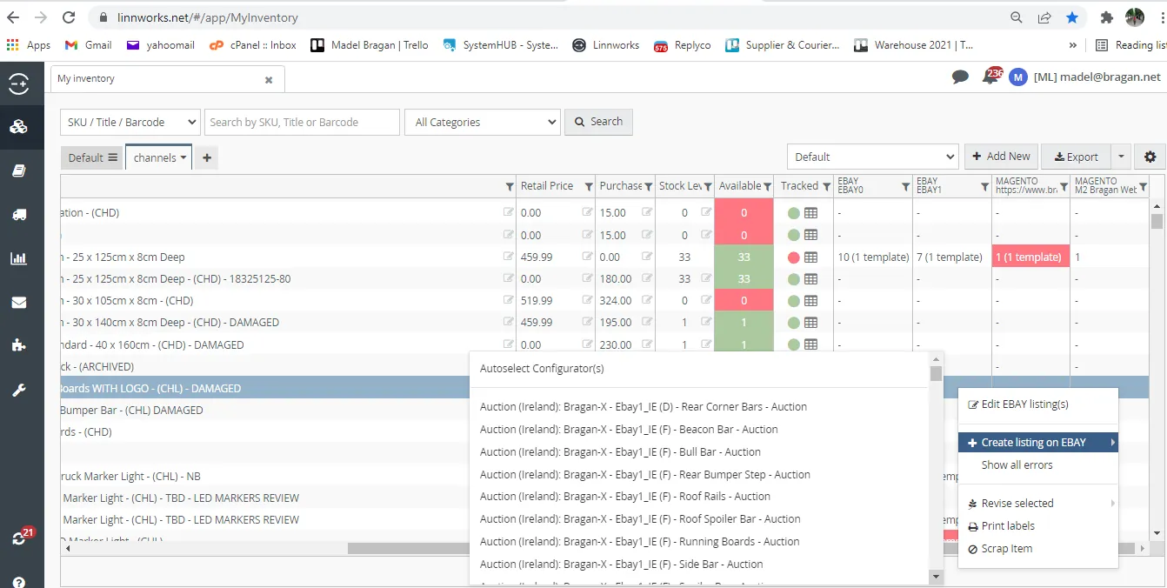Choose the Roof Rails - Auction configurator
This screenshot has height=588, width=1167.
(x=625, y=497)
